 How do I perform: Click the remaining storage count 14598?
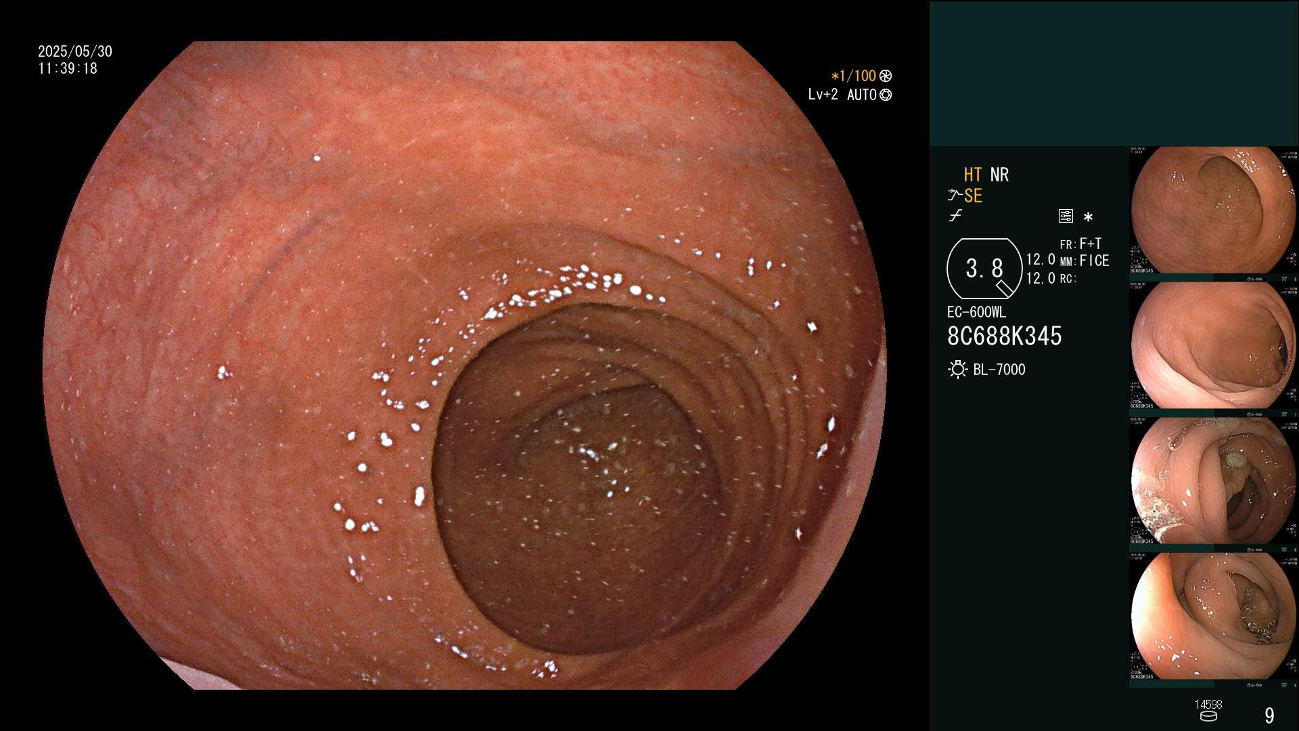[x=1208, y=705]
